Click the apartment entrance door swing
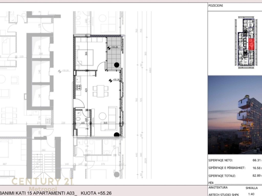Screen dimensions: 262x196 click(x=79, y=103)
